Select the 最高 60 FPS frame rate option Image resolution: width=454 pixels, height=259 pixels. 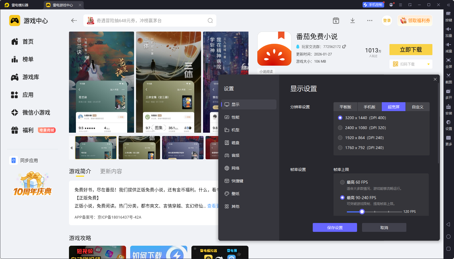pyautogui.click(x=342, y=182)
